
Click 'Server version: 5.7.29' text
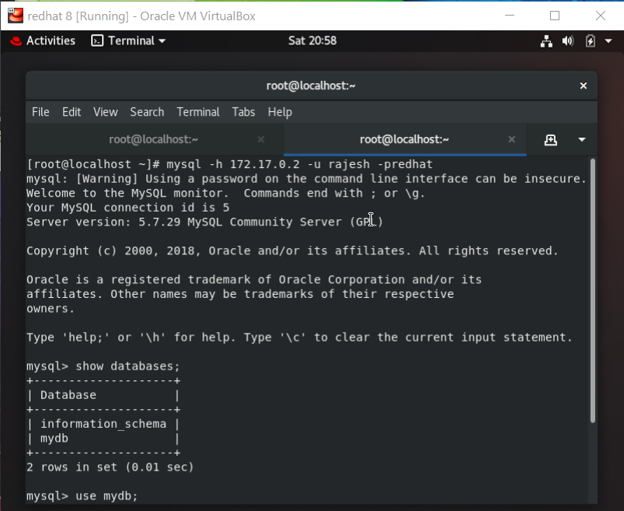click(205, 222)
